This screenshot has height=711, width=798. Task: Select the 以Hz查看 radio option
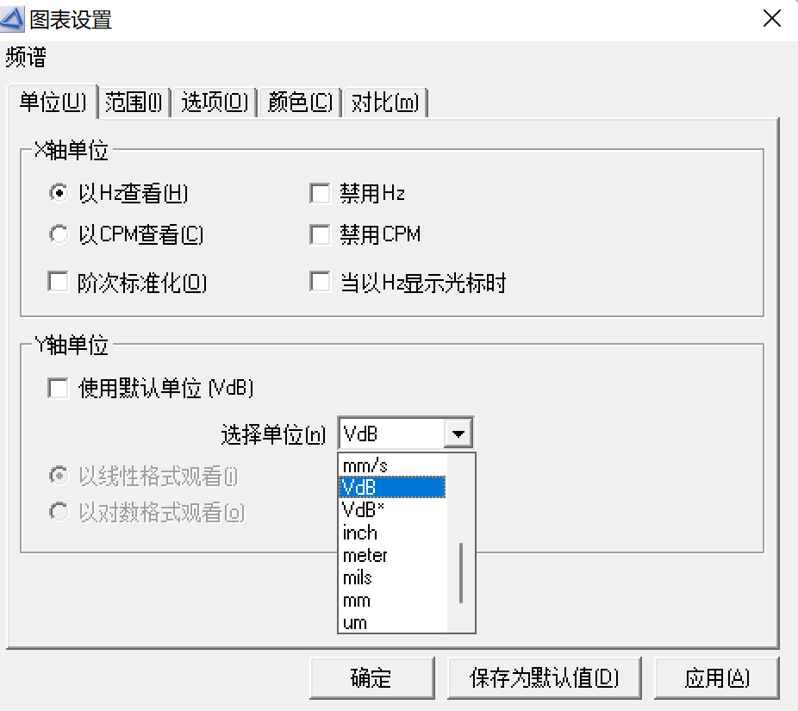pyautogui.click(x=57, y=193)
